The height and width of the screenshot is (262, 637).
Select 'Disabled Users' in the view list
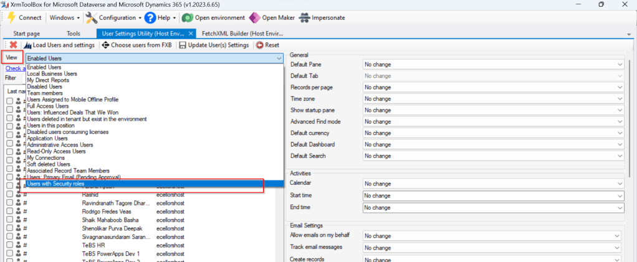pos(44,87)
